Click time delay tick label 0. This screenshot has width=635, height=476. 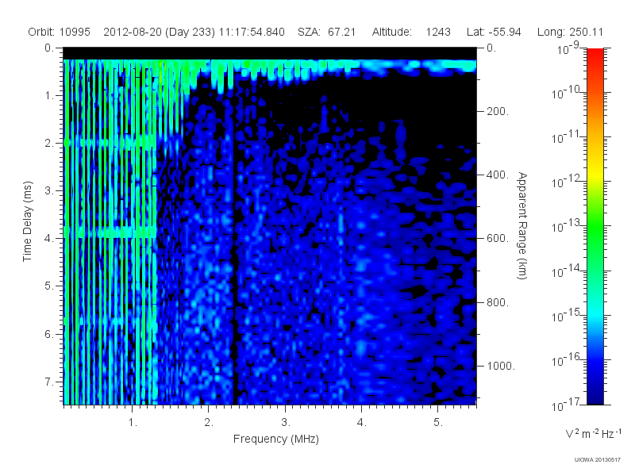click(x=49, y=48)
